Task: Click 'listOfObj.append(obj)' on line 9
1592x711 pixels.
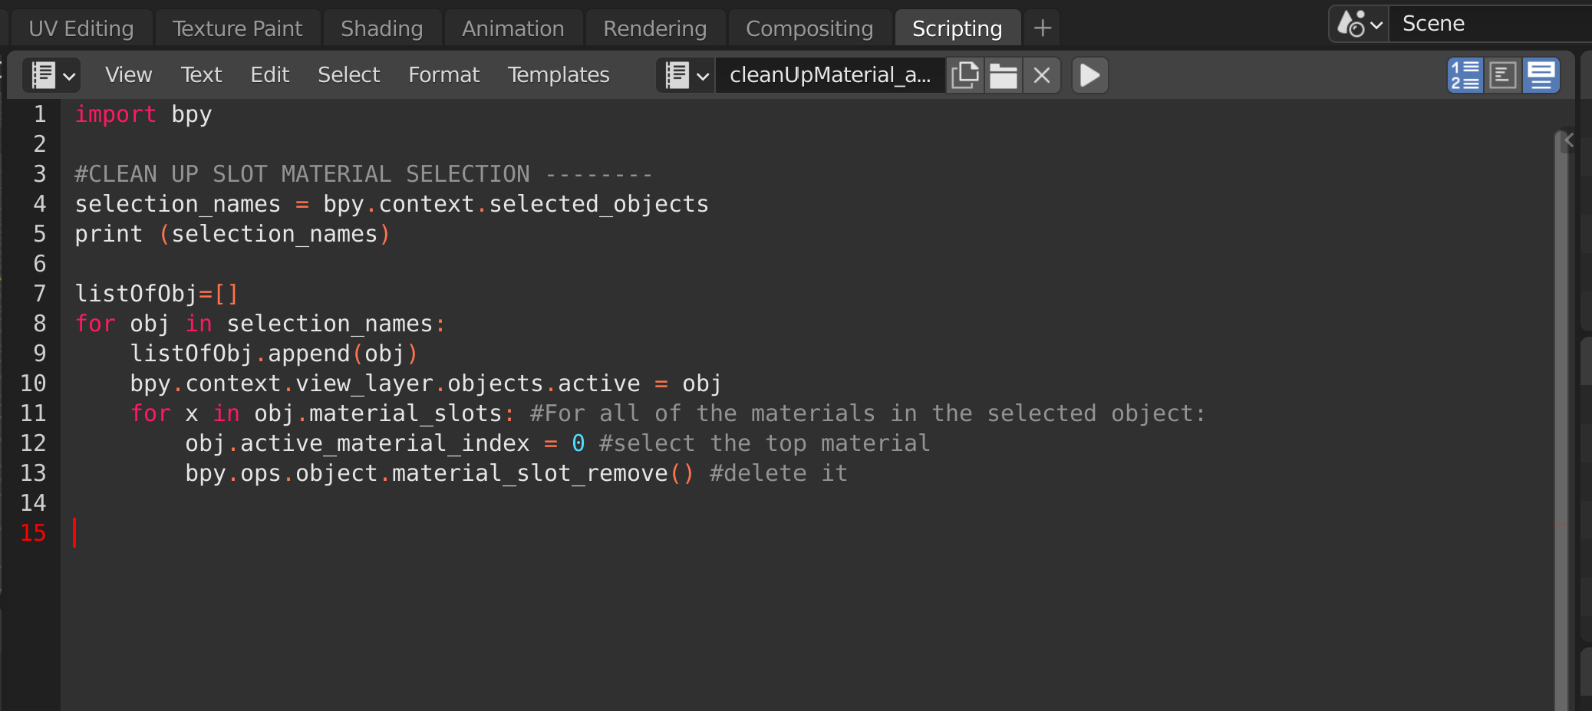Action: pyautogui.click(x=274, y=354)
